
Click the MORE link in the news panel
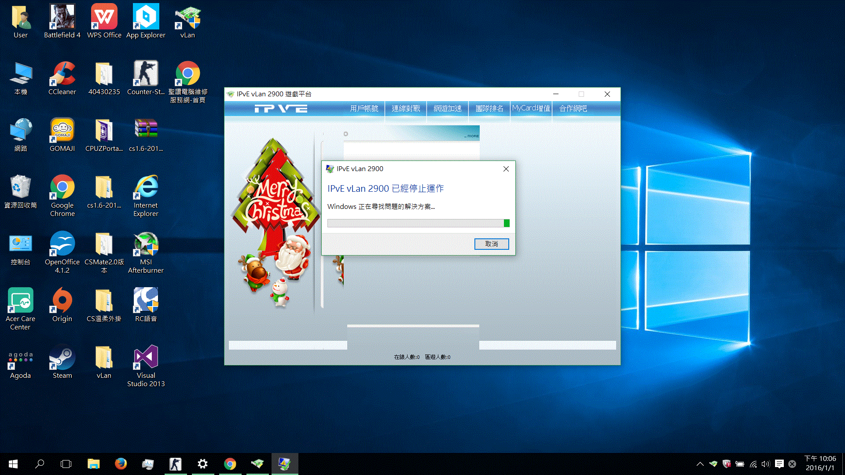pos(472,136)
